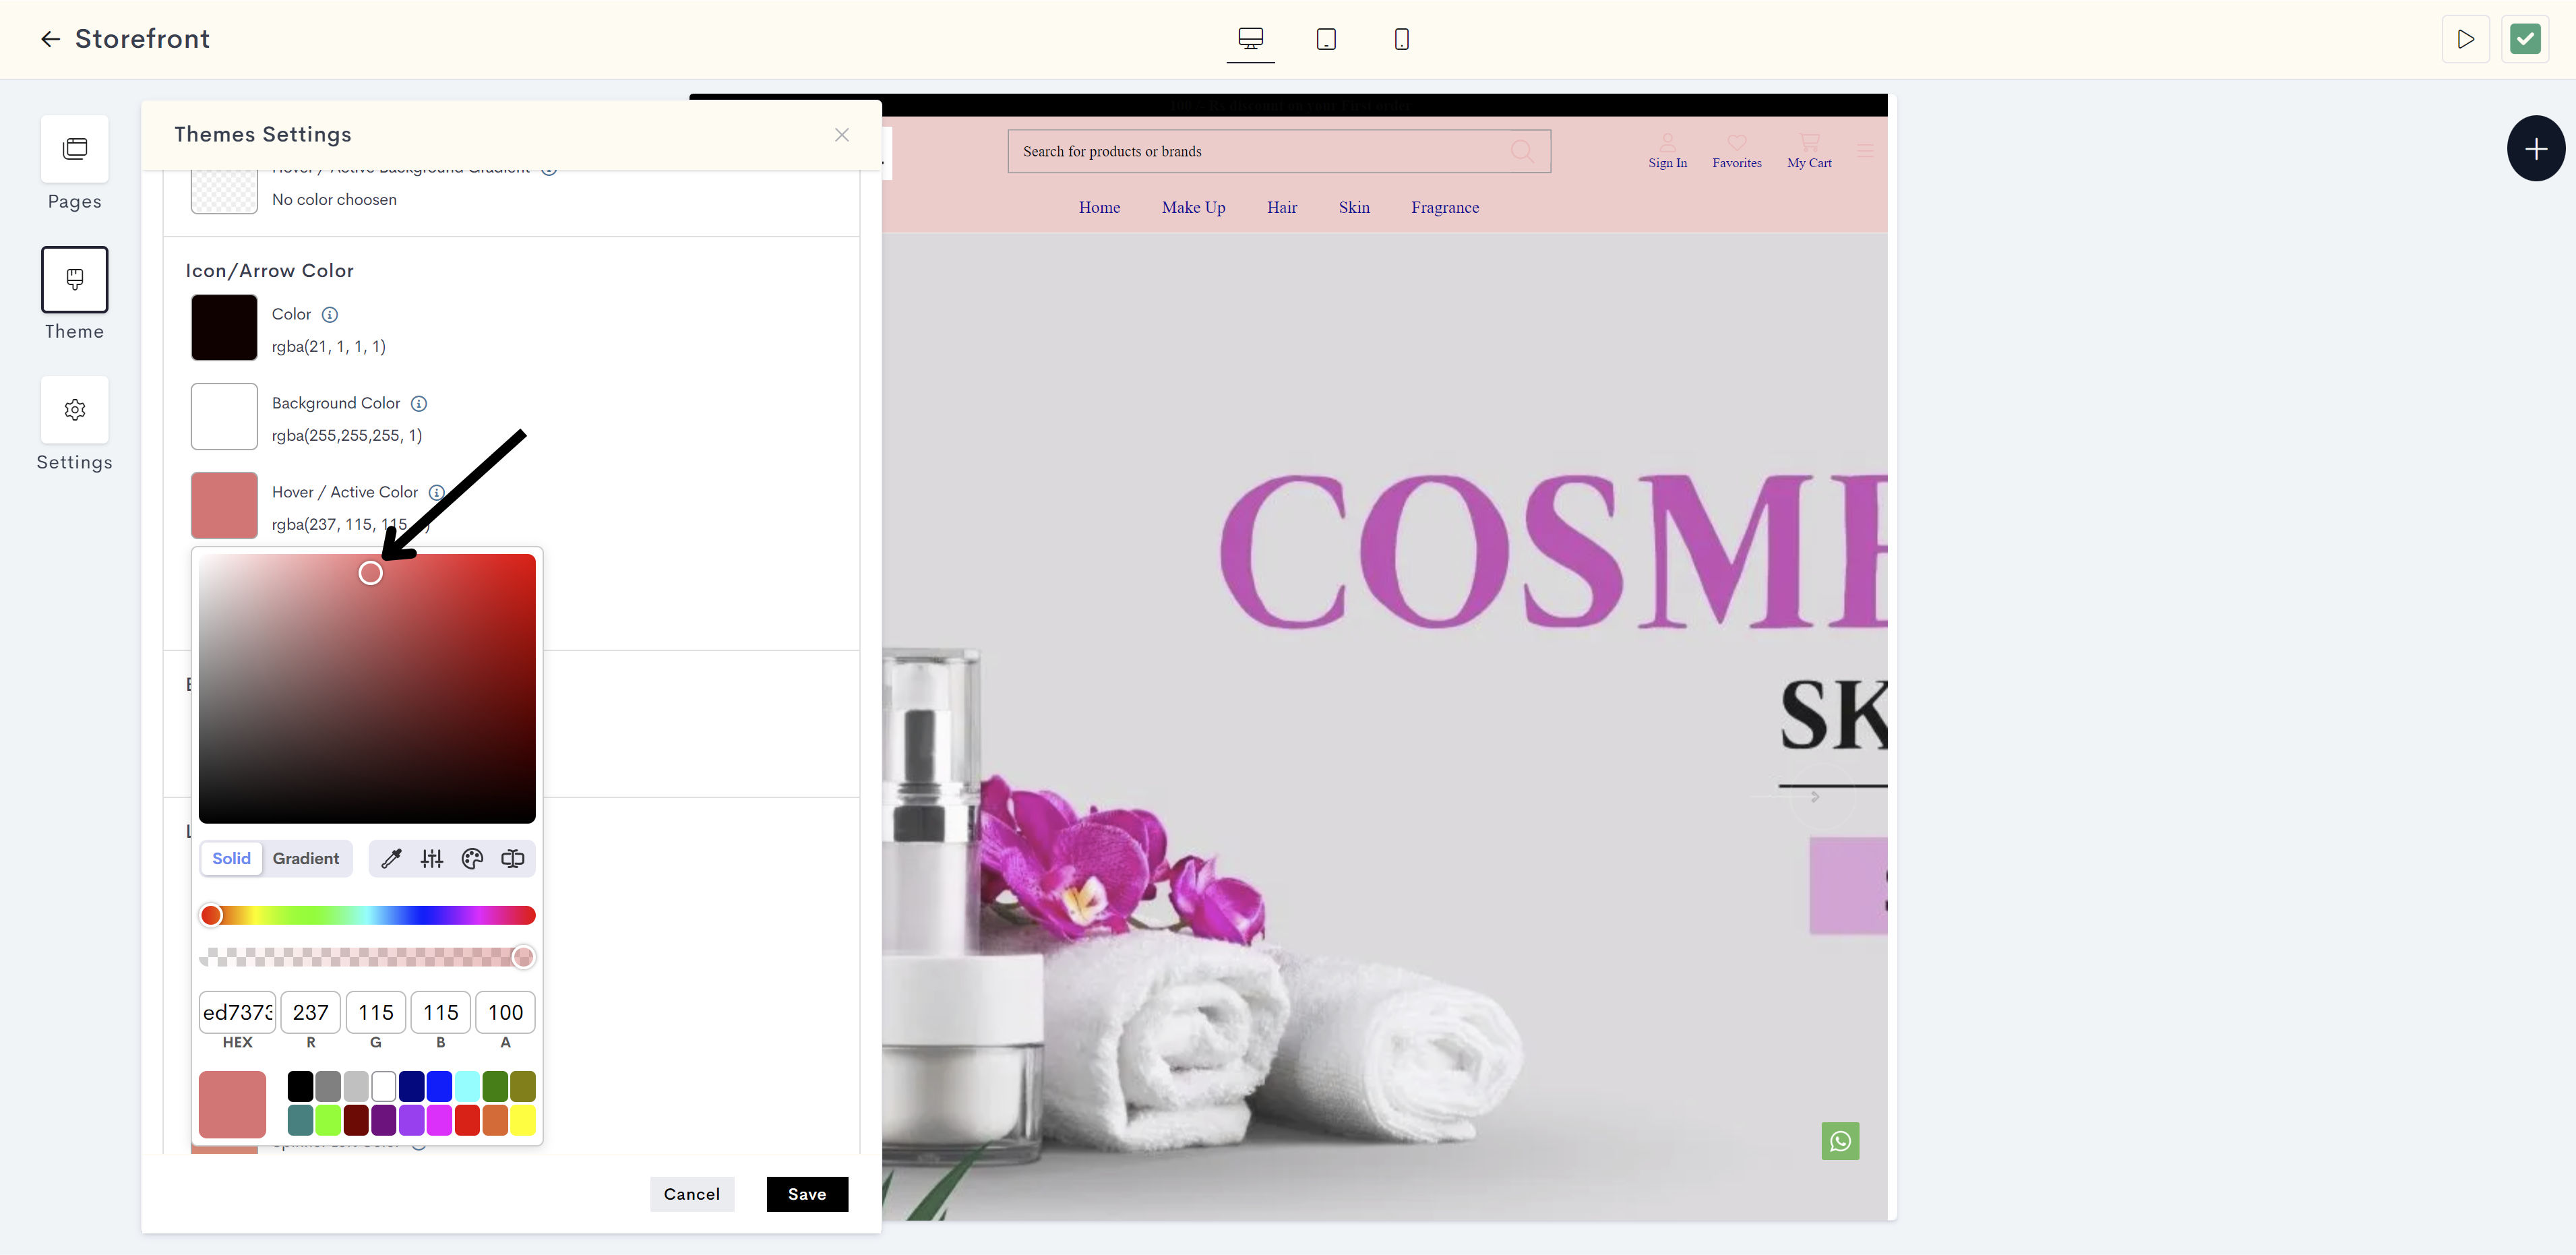Viewport: 2576px width, 1255px height.
Task: Switch to mobile phone preview
Action: [x=1402, y=39]
